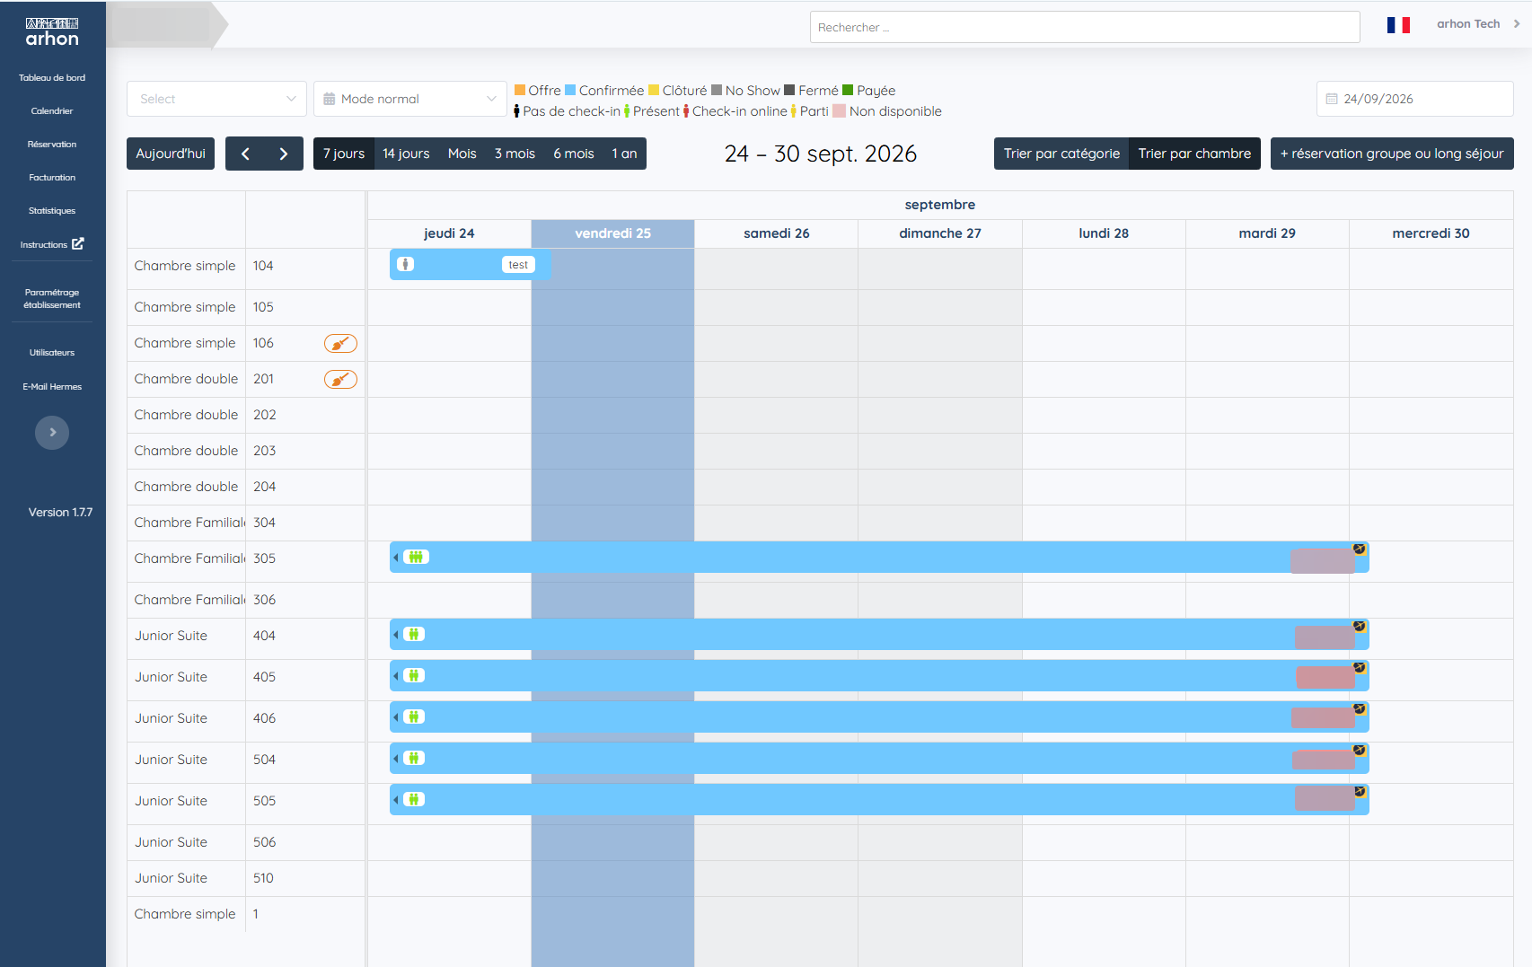The width and height of the screenshot is (1532, 967).
Task: Click housekeeping broom icon for room 106
Action: (x=340, y=343)
